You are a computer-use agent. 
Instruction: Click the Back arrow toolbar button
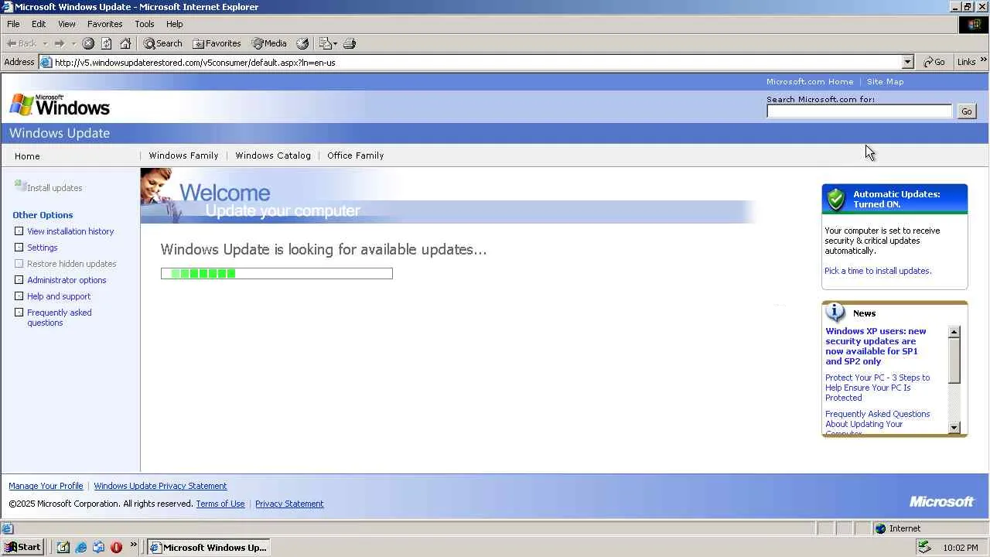click(21, 43)
